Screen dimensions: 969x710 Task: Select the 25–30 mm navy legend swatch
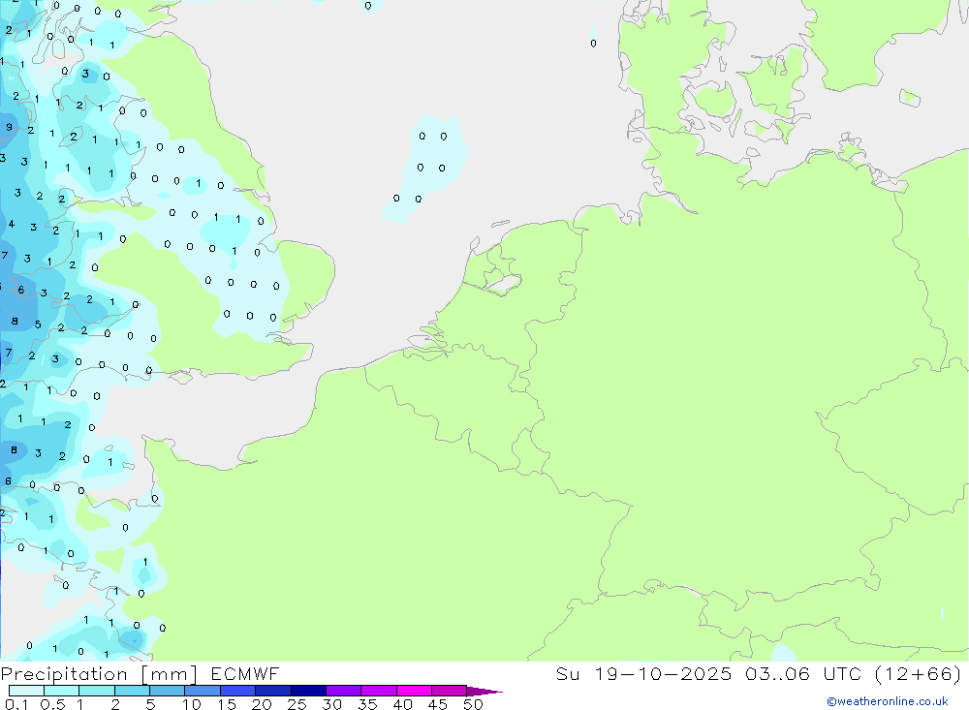point(308,691)
